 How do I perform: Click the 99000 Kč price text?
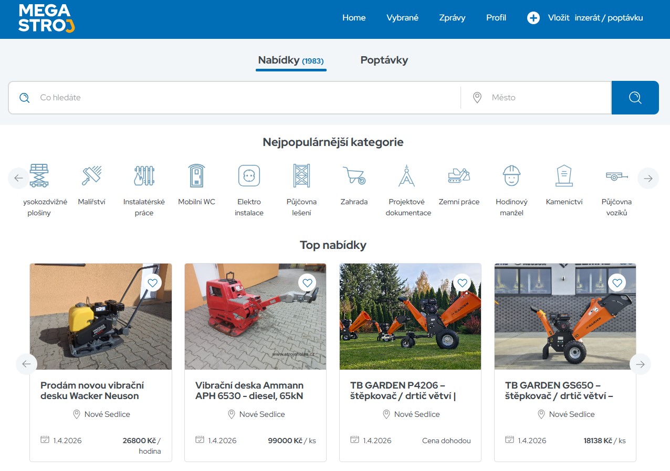tap(285, 441)
